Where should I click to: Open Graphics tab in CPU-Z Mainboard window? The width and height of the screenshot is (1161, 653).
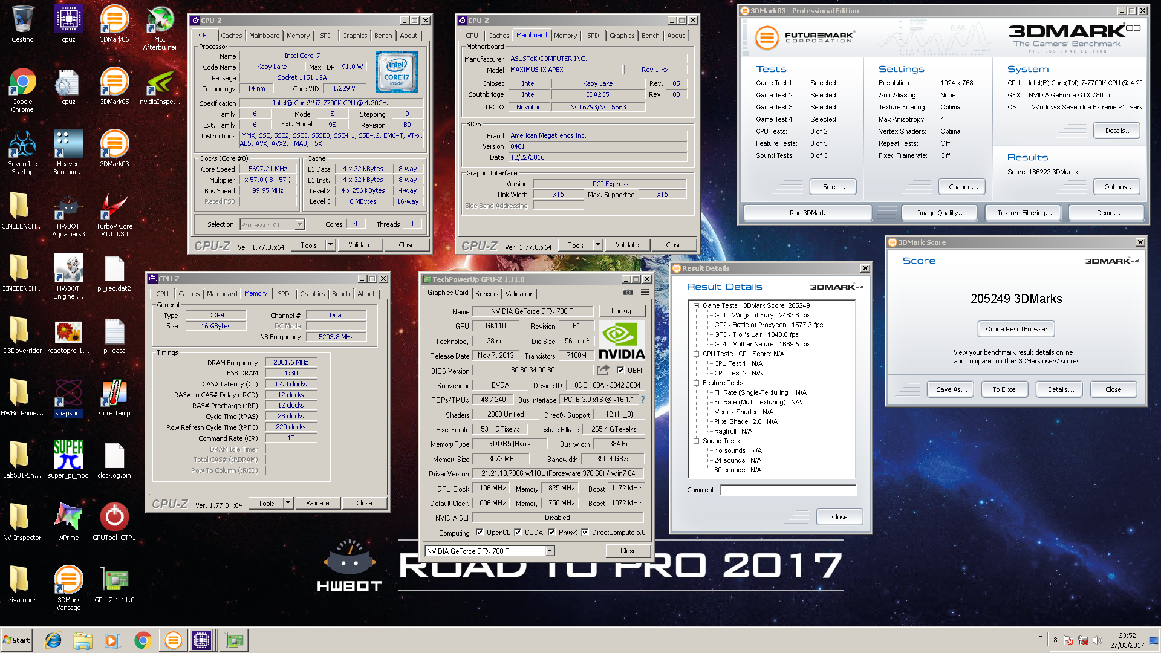coord(622,36)
